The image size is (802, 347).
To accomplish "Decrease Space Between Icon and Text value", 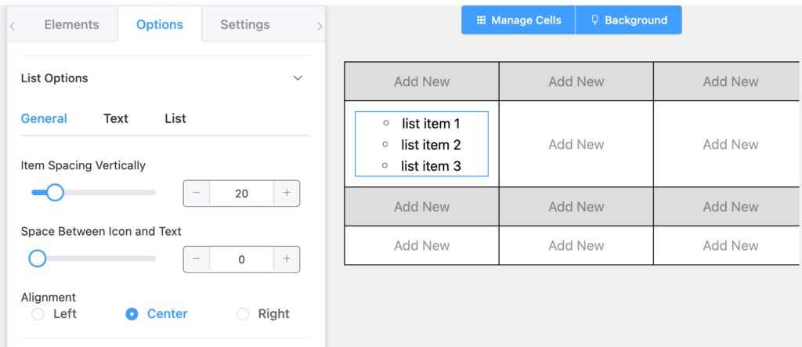I will pos(197,259).
